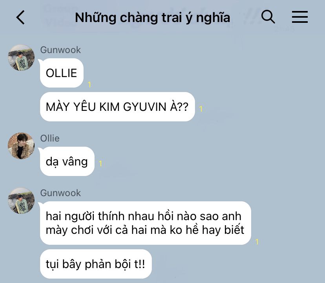The width and height of the screenshot is (325, 283).
Task: Tap unread count beside dạ vâng
Action: pos(100,164)
